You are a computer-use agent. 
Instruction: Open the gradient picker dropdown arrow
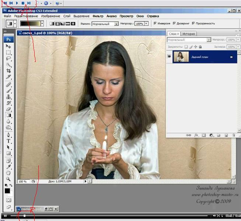pos(42,24)
